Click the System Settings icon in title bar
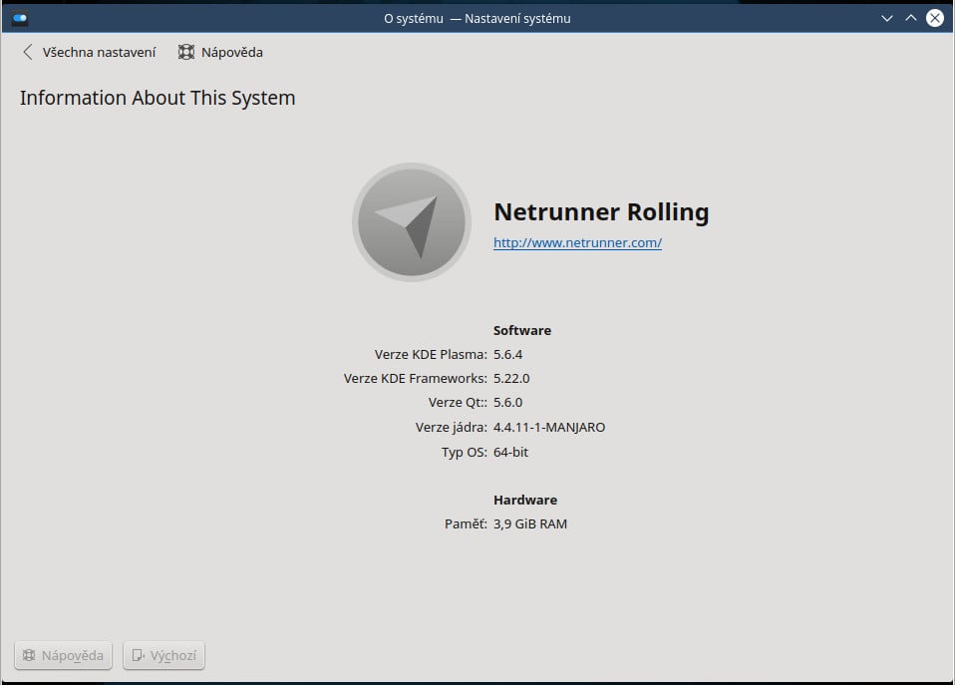955x685 pixels. pos(20,18)
